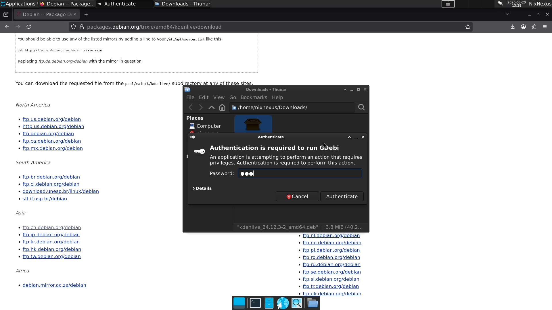Image resolution: width=552 pixels, height=310 pixels.
Task: Click the Firefox address bar URL
Action: [x=154, y=27]
